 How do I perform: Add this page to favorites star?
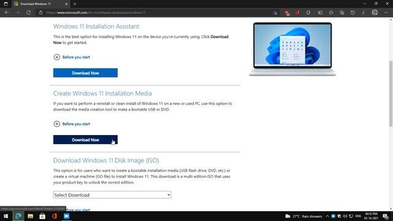click(x=275, y=12)
